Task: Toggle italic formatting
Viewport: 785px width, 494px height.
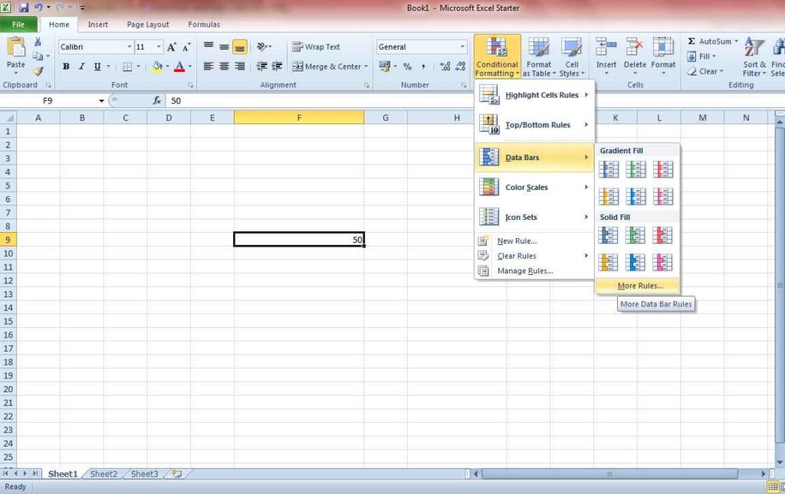Action: 81,67
